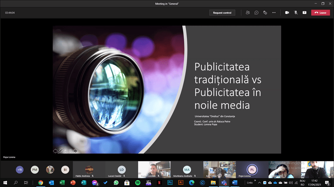Expand the +15 additional participants bubble

point(19,169)
